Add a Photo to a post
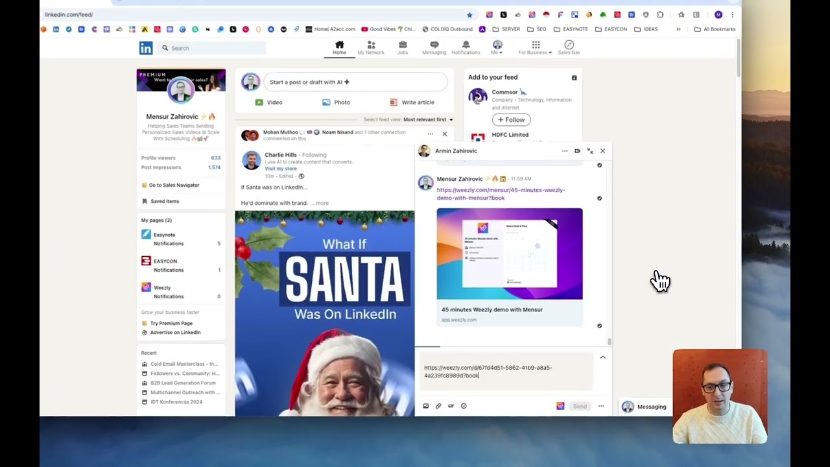The height and width of the screenshot is (467, 830). click(x=336, y=102)
